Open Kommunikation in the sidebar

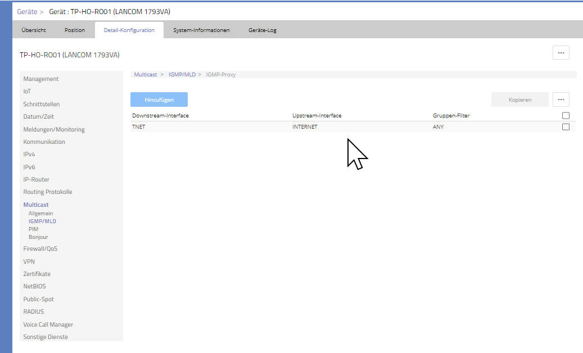[44, 142]
